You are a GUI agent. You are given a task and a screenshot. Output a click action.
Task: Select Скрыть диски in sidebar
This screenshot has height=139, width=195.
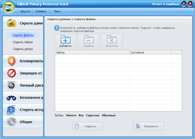(x=23, y=49)
